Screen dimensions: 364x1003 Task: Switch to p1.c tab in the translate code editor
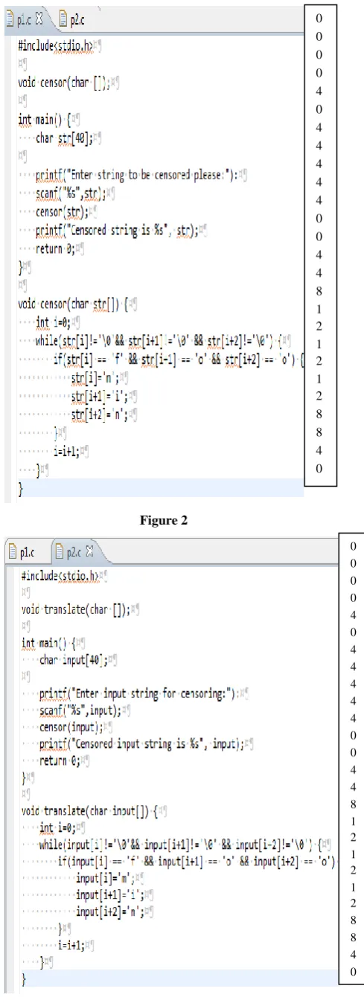click(x=22, y=551)
